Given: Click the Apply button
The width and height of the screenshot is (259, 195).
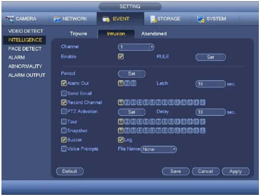Looking at the screenshot, I should coord(235,171).
